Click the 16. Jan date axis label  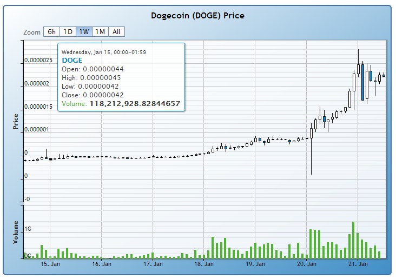point(102,264)
